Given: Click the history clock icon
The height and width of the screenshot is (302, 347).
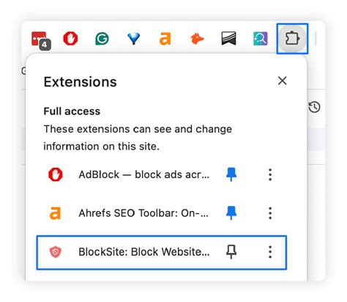Looking at the screenshot, I should pos(314,107).
